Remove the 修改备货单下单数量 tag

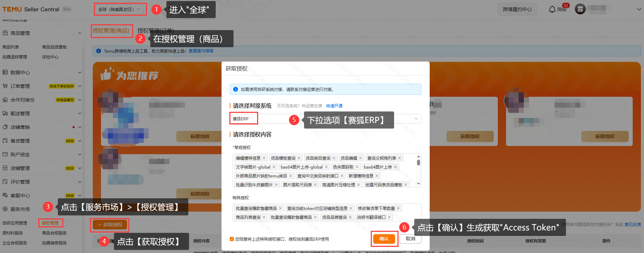point(399,208)
